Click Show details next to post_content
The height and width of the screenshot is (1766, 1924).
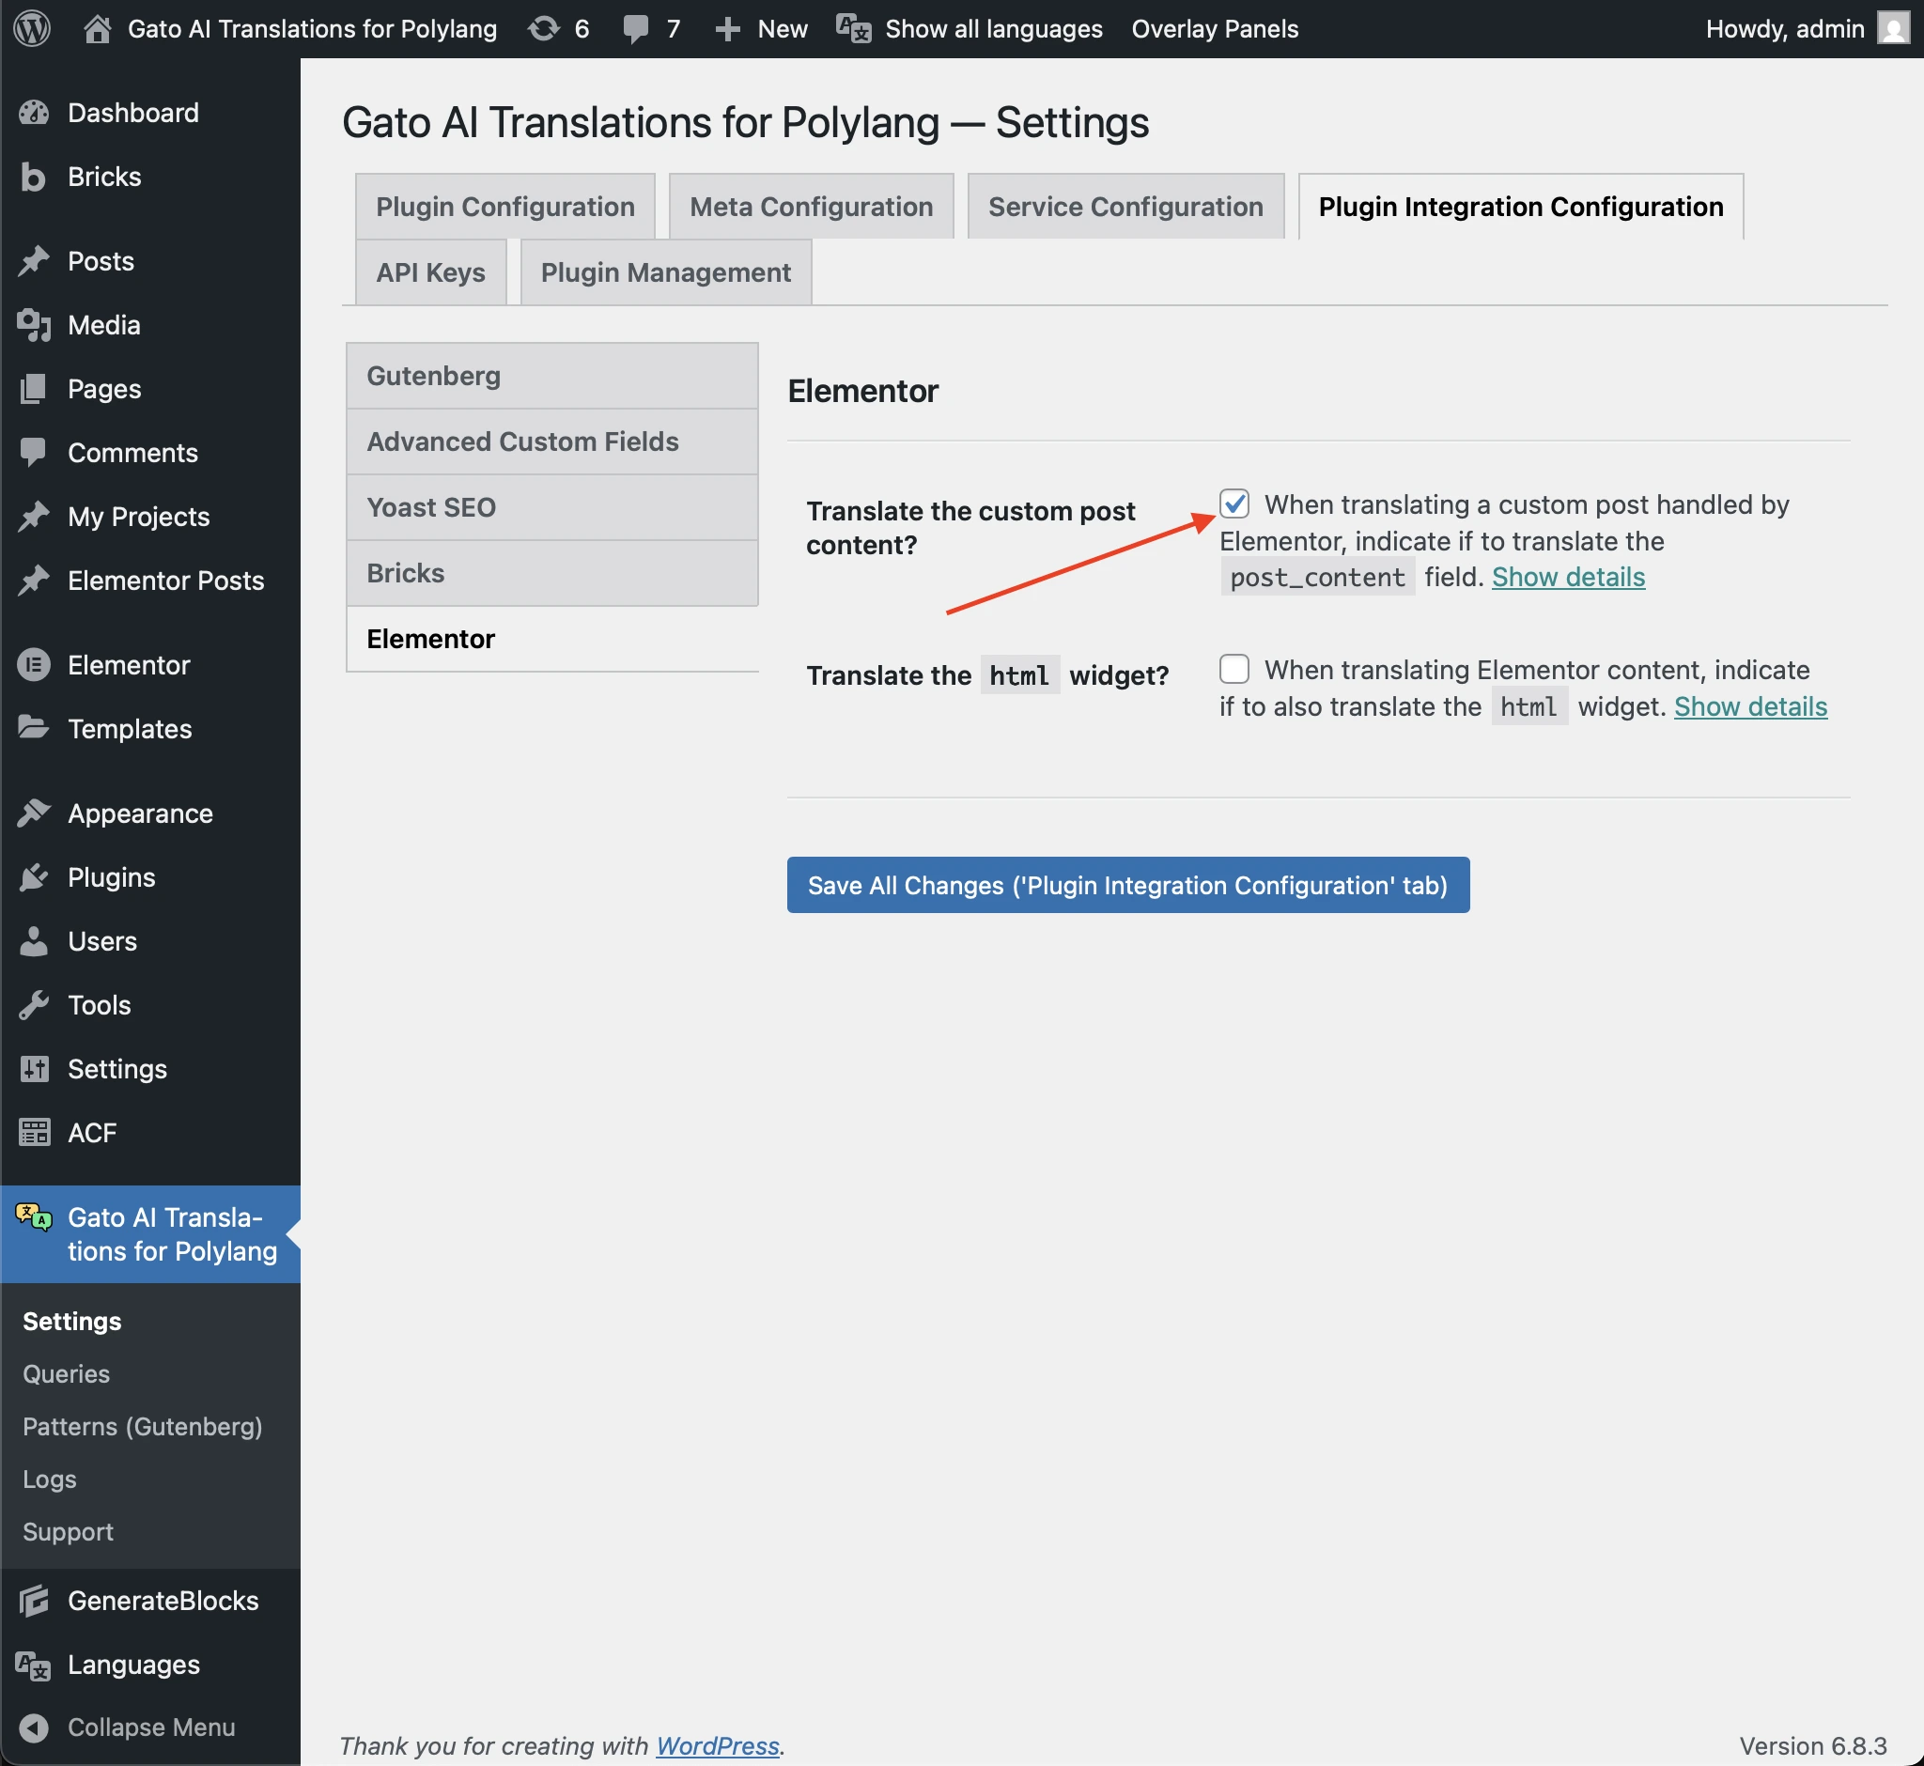tap(1566, 576)
